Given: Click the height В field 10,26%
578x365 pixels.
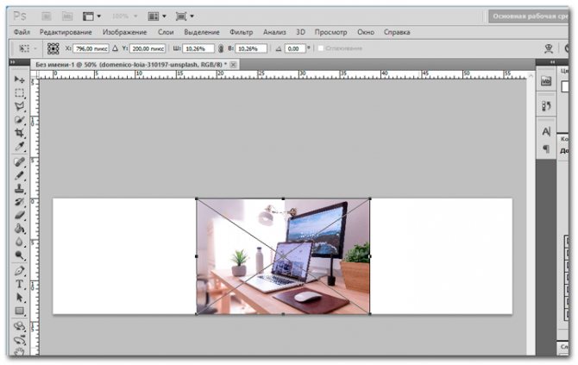Looking at the screenshot, I should click(x=251, y=48).
